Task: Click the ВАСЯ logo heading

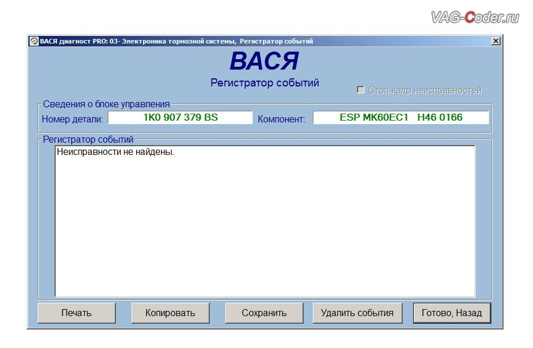Action: pos(264,61)
